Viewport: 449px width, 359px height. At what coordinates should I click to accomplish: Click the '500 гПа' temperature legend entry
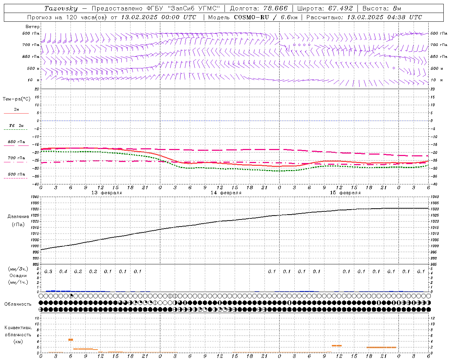tap(16, 174)
